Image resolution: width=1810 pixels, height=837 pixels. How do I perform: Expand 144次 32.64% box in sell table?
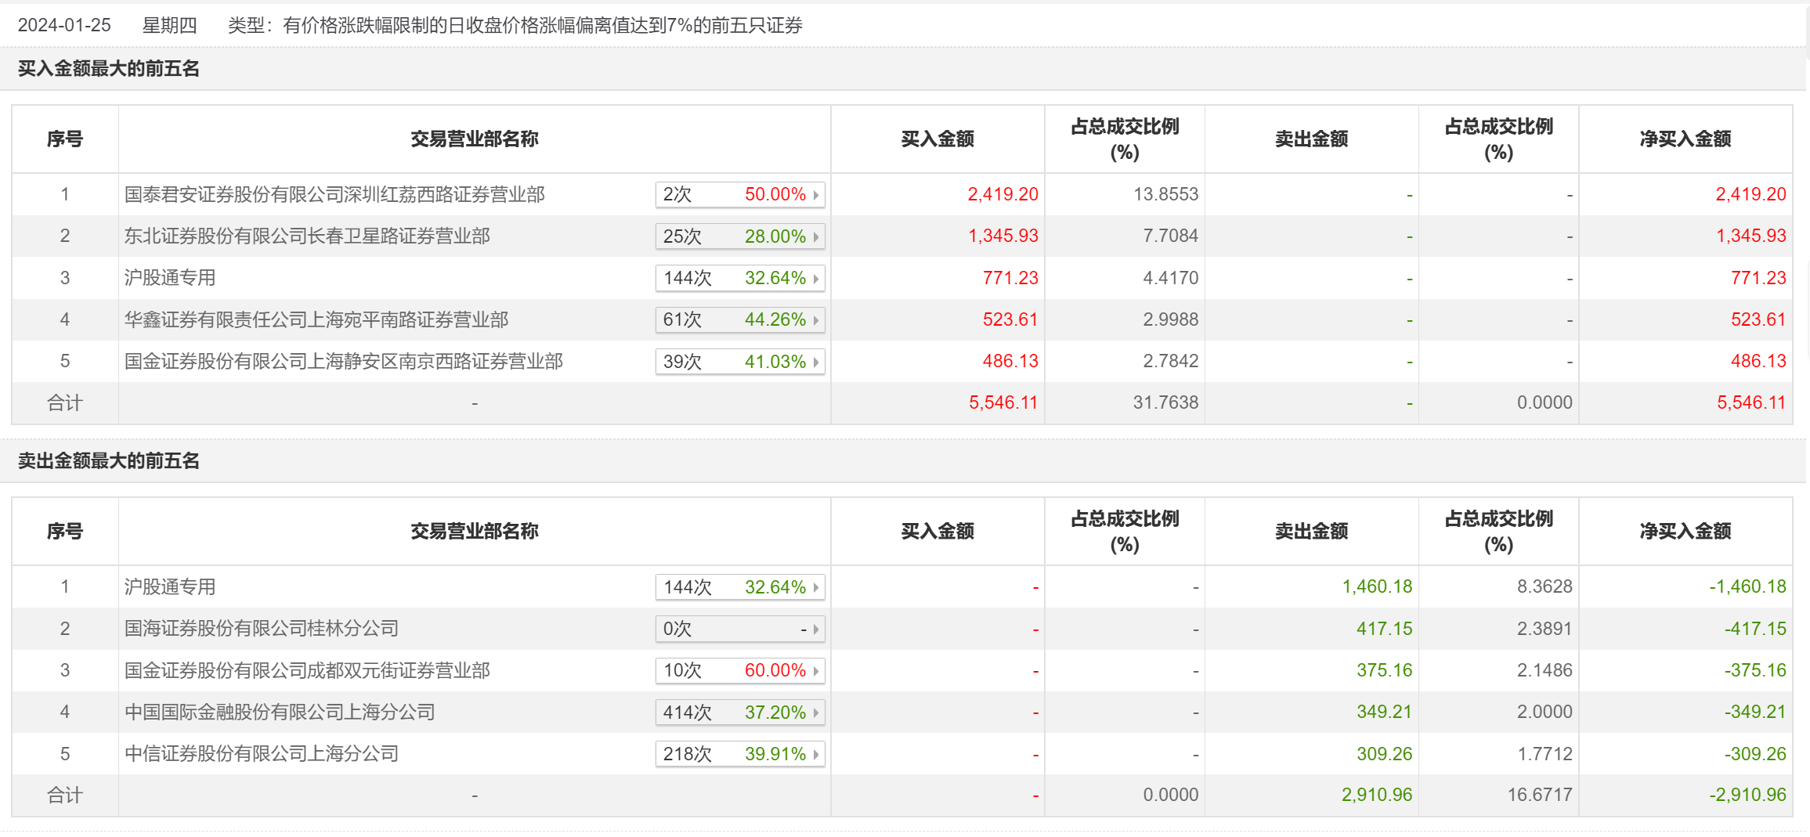point(740,587)
